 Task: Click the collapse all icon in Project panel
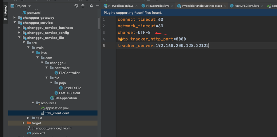click(x=83, y=6)
